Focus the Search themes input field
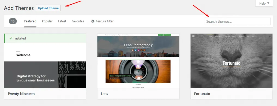 (x=238, y=21)
